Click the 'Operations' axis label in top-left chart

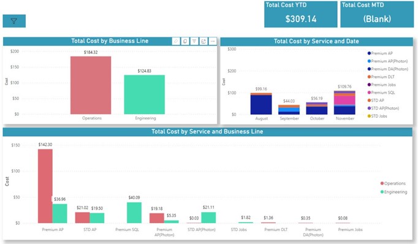[92, 118]
